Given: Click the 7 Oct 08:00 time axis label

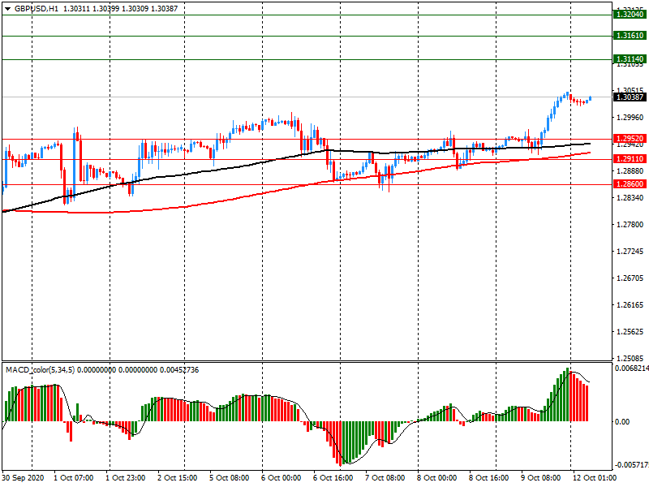Looking at the screenshot, I should [385, 478].
